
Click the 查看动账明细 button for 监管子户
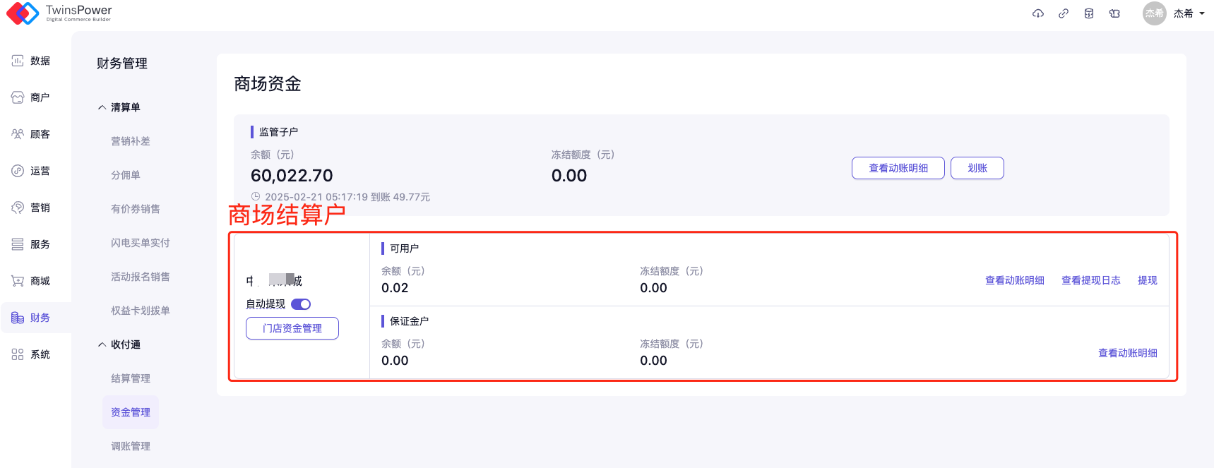[x=898, y=168]
